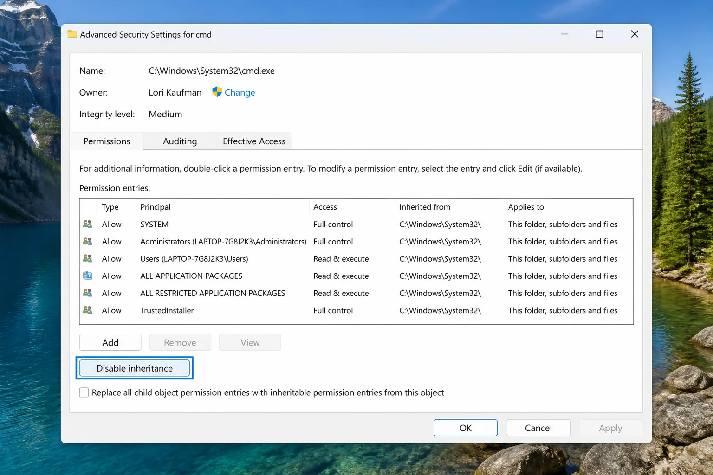This screenshot has height=475, width=713.
Task: Click the View button
Action: [x=250, y=342]
